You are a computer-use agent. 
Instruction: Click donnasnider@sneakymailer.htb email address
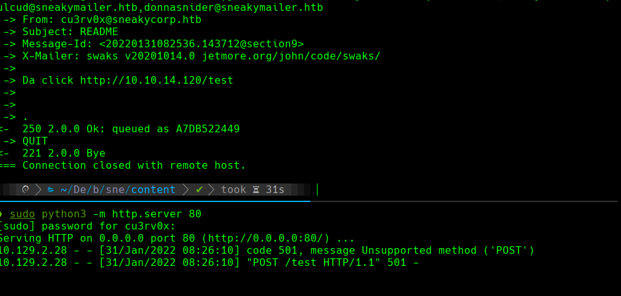pyautogui.click(x=234, y=8)
